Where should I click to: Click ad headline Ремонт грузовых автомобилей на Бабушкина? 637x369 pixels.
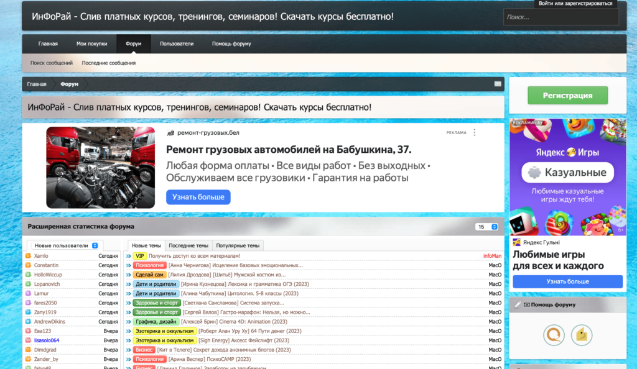(289, 150)
